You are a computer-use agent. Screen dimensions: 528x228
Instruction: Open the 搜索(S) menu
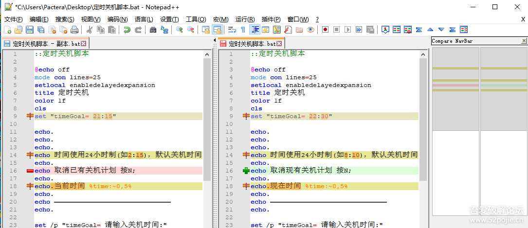click(x=65, y=19)
